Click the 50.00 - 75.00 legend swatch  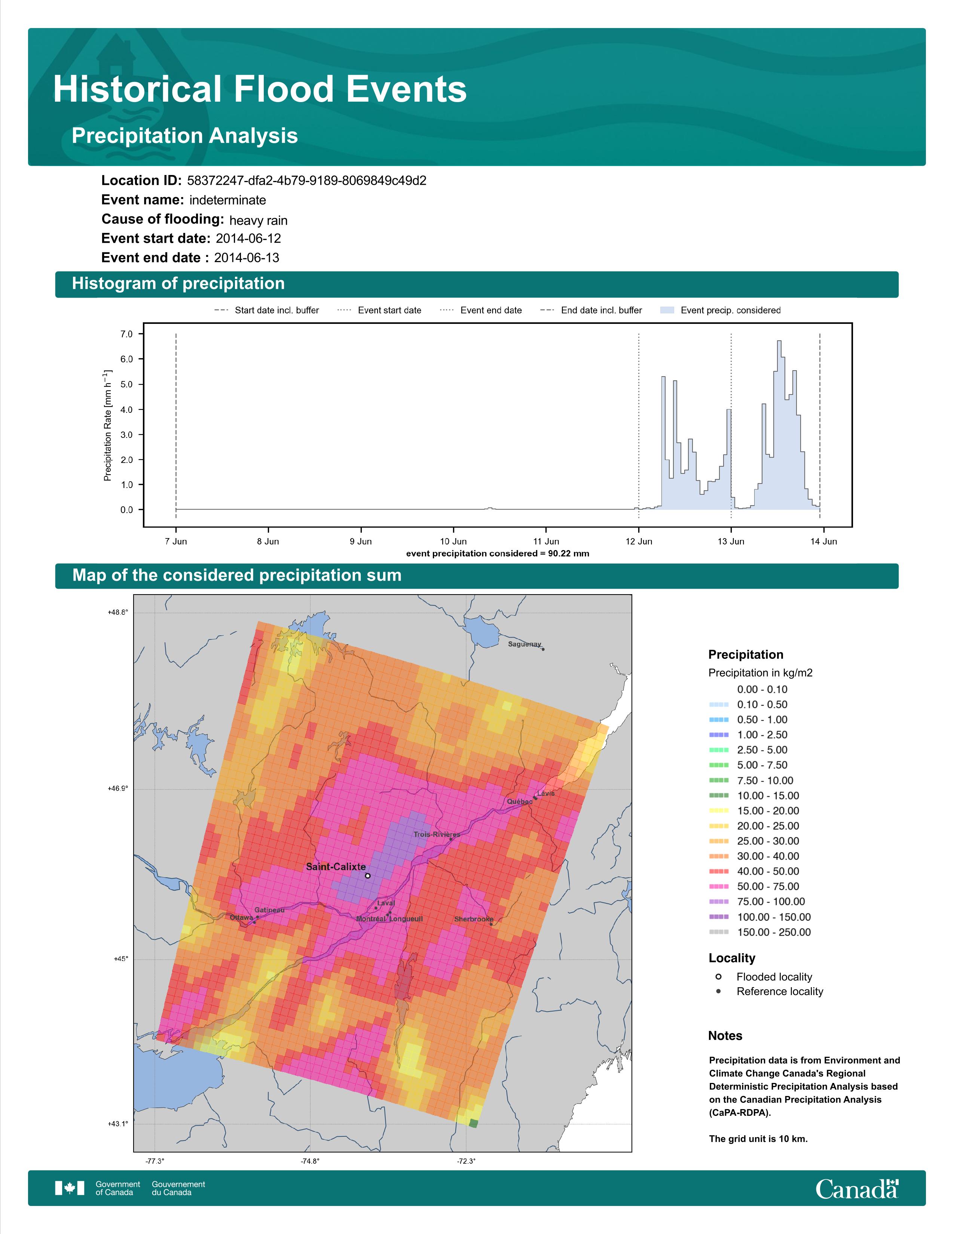[x=719, y=887]
